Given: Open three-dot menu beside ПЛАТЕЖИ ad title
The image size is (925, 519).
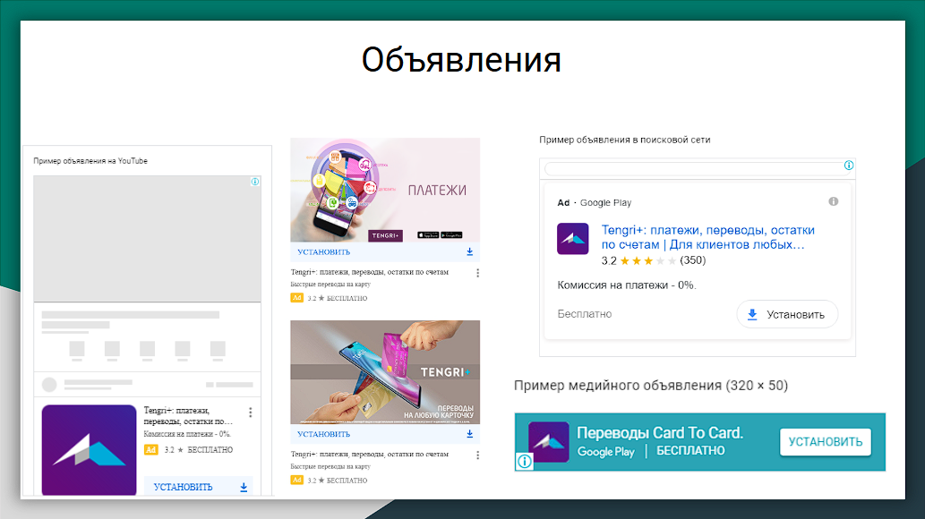Looking at the screenshot, I should point(478,273).
